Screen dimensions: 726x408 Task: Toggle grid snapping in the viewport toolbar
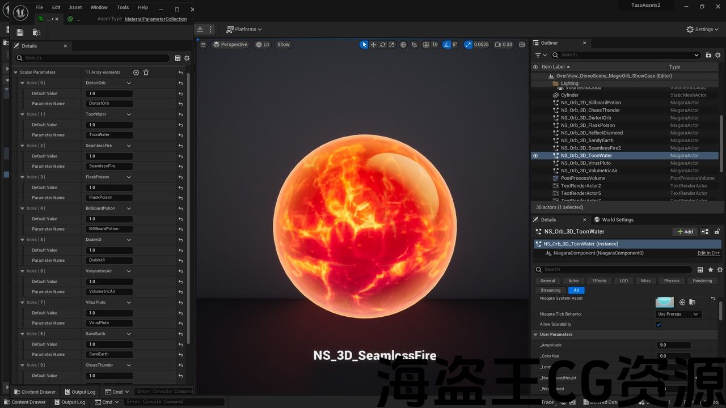pyautogui.click(x=426, y=45)
